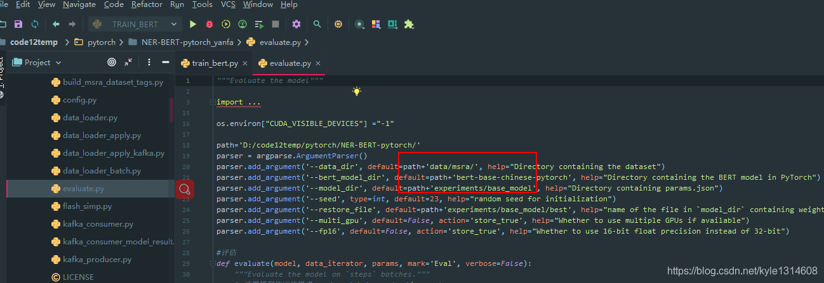Click the Collapse All icon in Project panel
The width and height of the screenshot is (824, 283).
point(129,63)
